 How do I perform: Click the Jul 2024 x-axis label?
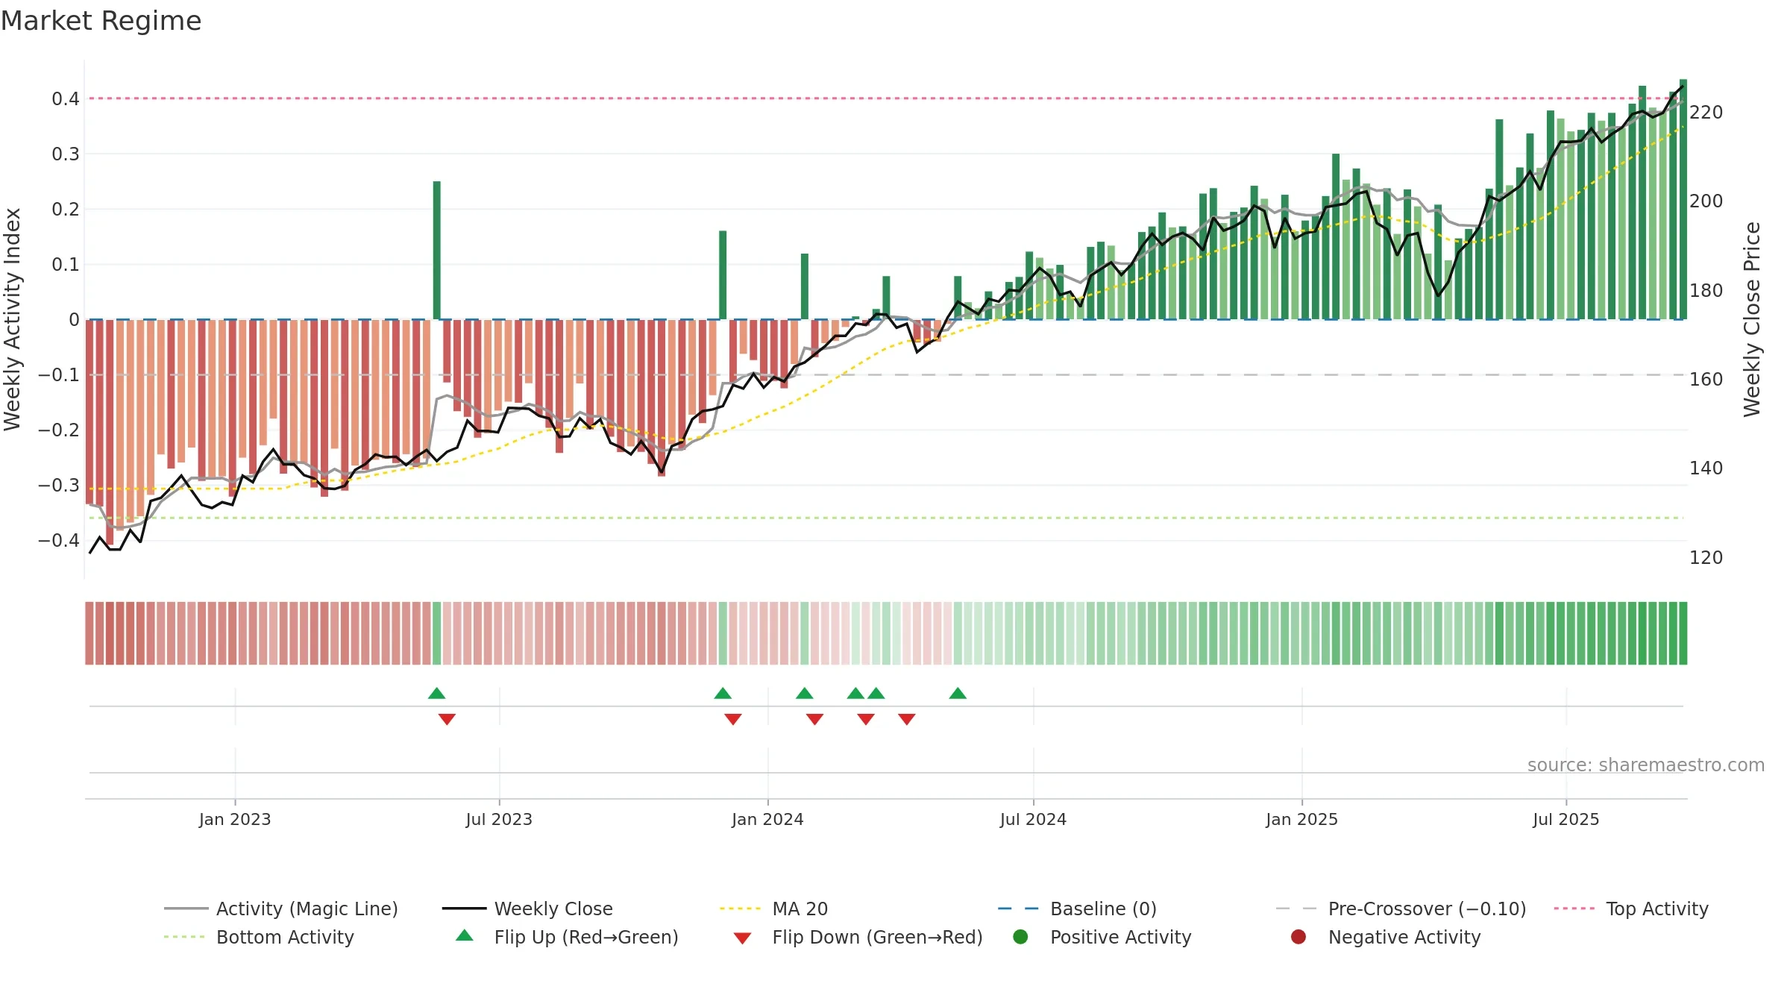click(1033, 819)
